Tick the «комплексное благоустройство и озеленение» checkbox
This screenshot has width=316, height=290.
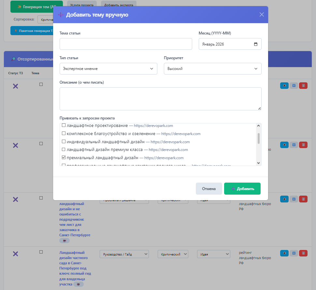(x=64, y=133)
